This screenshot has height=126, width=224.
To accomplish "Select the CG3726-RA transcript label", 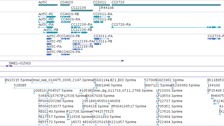I will (x=121, y=25).
